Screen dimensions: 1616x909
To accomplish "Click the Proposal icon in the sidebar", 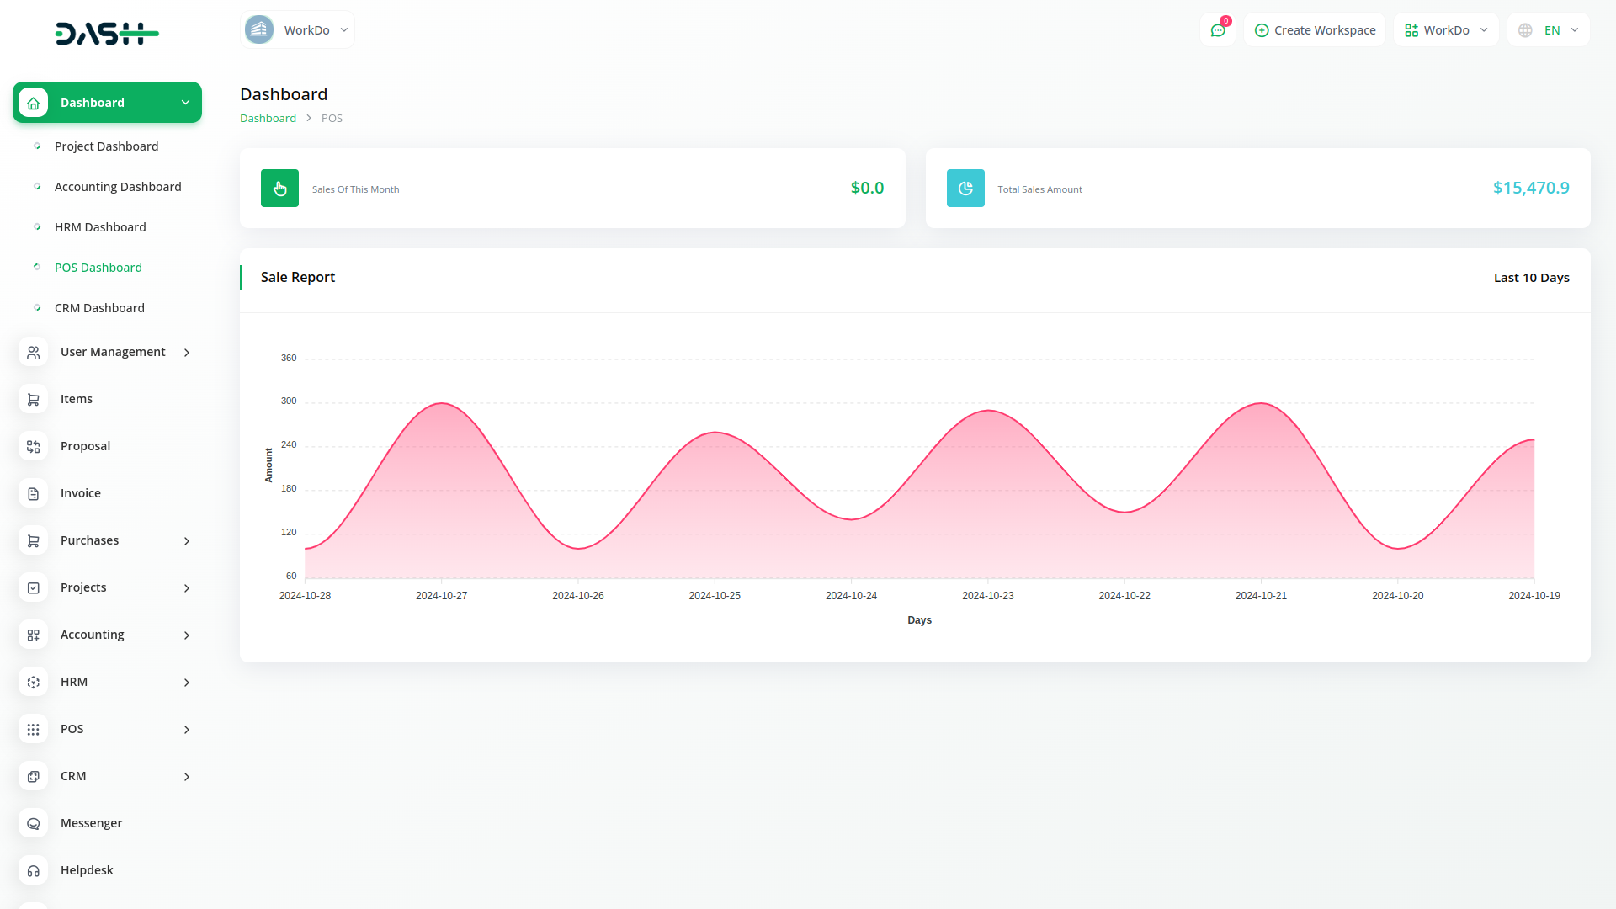I will click(33, 446).
